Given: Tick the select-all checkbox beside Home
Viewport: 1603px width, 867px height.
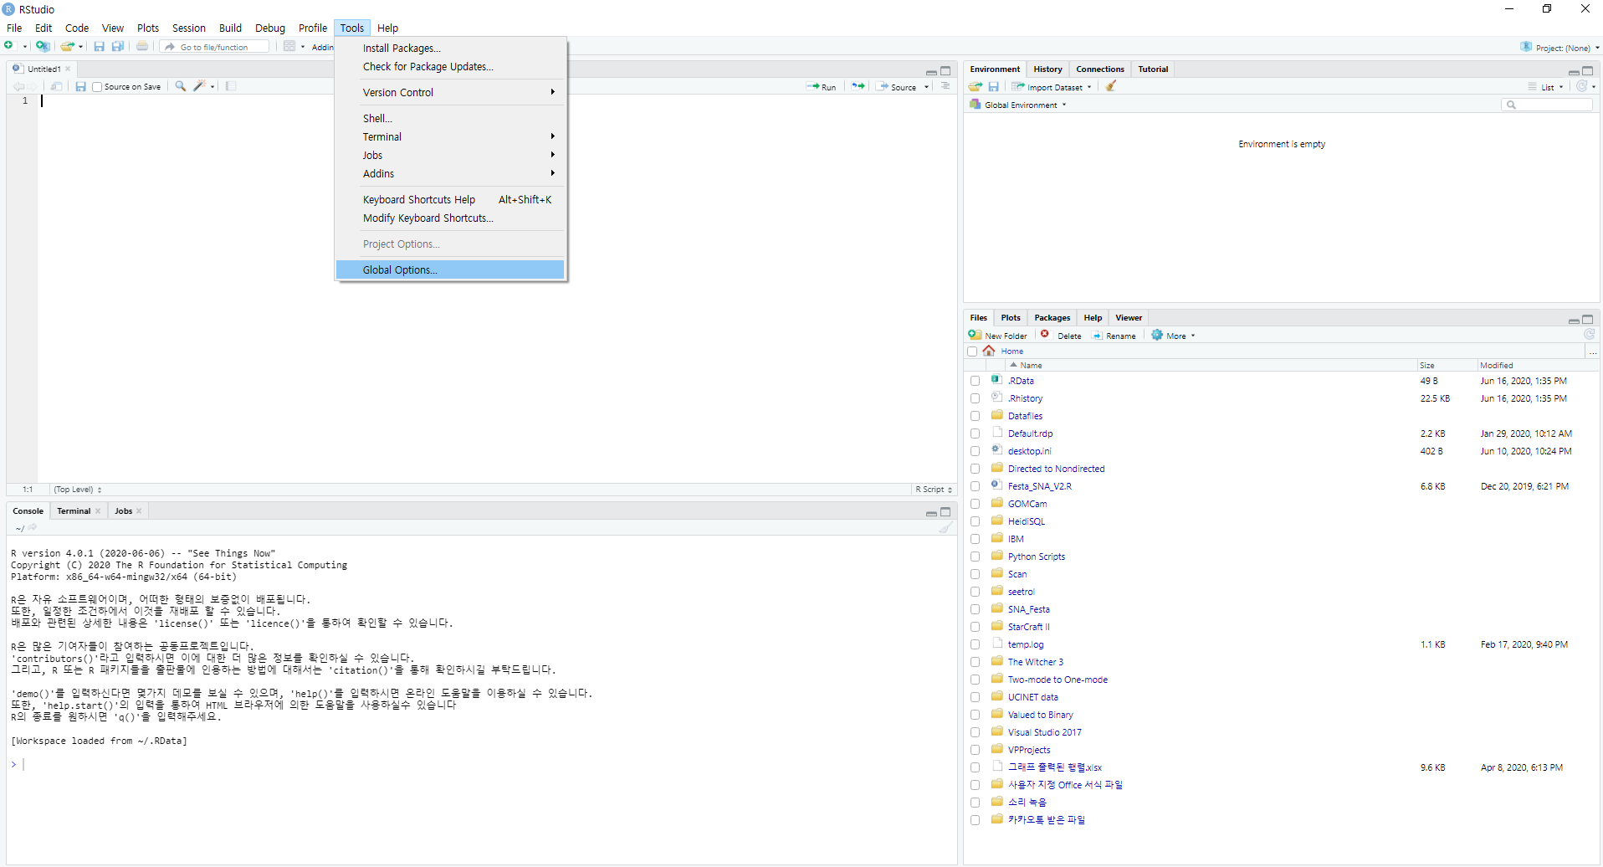Looking at the screenshot, I should (972, 351).
